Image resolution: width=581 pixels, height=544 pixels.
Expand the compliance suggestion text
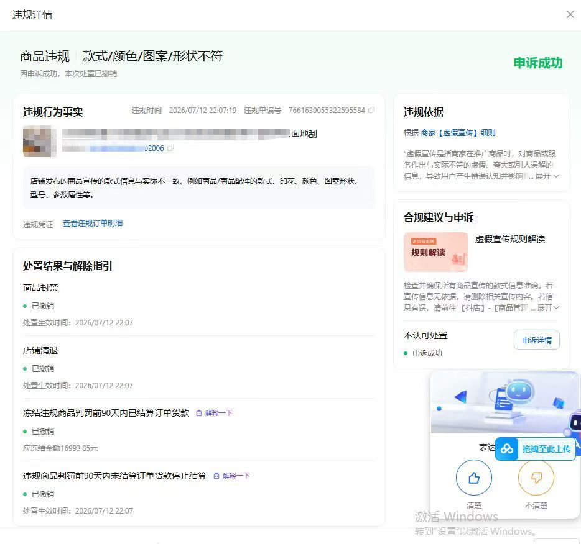click(x=549, y=307)
